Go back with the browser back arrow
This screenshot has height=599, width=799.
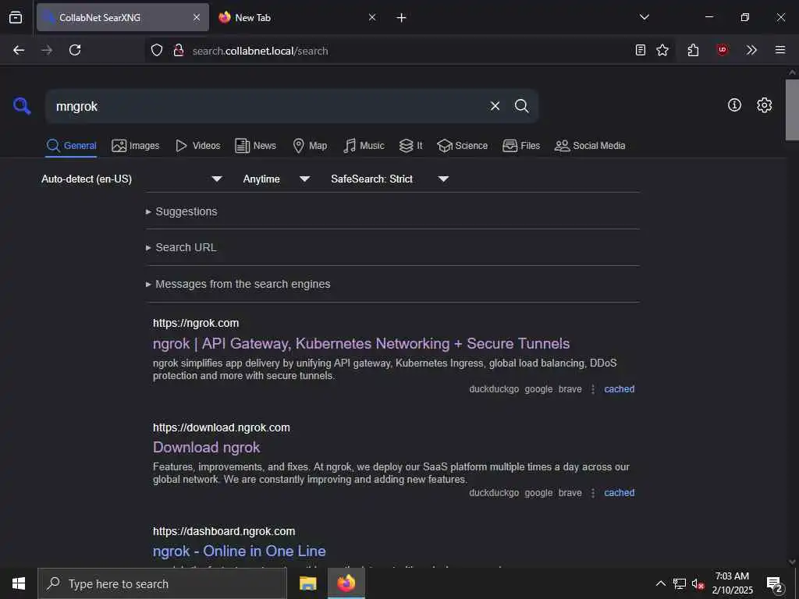click(19, 50)
